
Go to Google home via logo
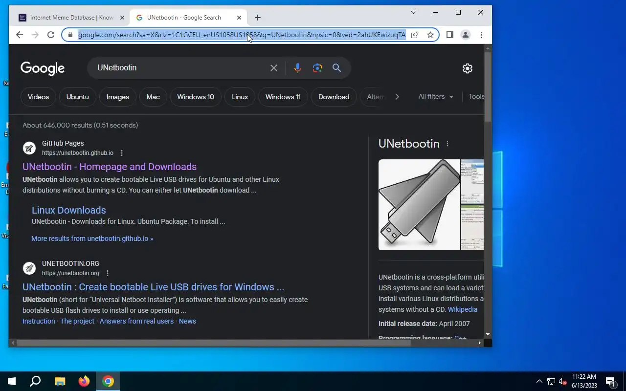[43, 68]
